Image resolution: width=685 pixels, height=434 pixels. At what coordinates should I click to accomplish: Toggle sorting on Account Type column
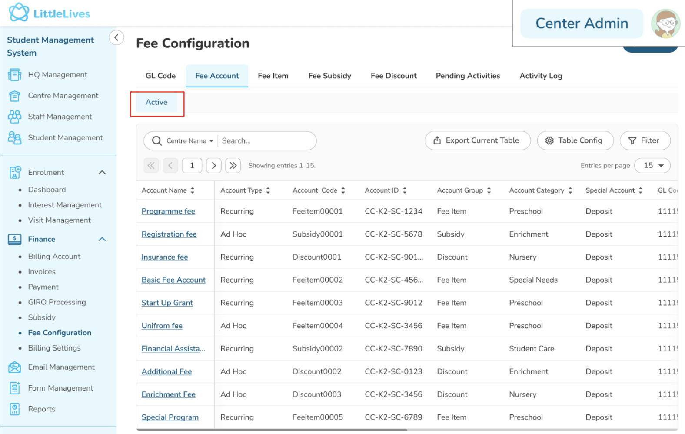[x=268, y=190]
